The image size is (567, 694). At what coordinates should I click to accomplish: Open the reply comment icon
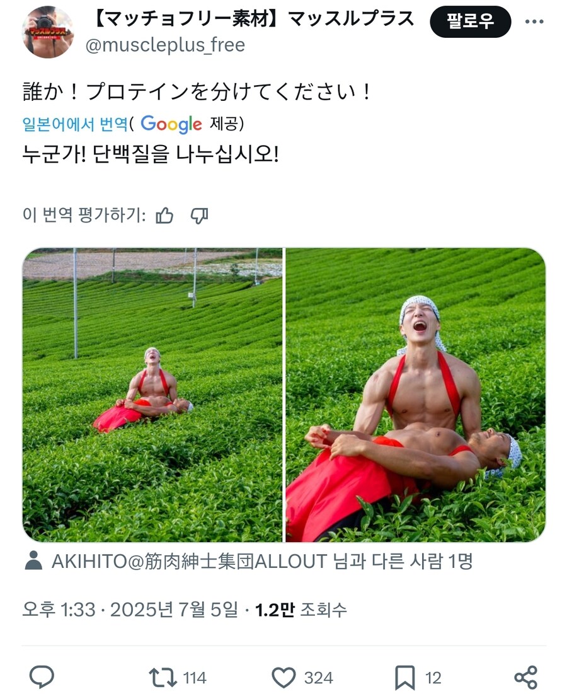point(42,677)
